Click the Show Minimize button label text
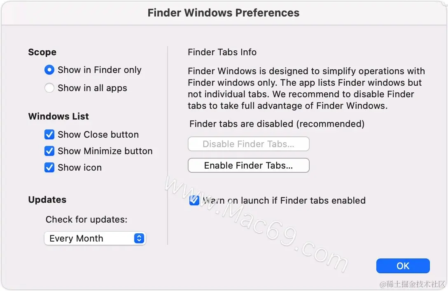Screen dimensions: 448x291 pyautogui.click(x=105, y=151)
